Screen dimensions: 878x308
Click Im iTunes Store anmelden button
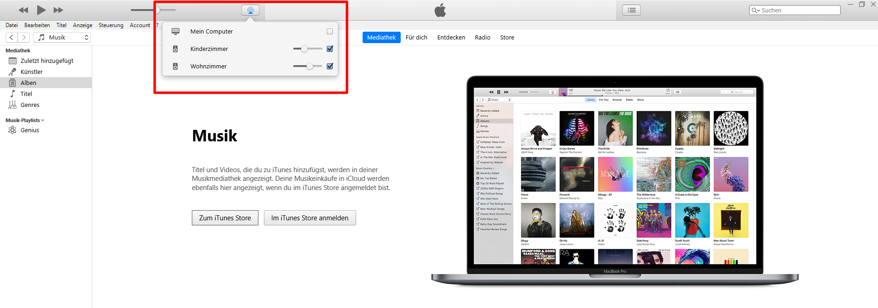click(310, 218)
